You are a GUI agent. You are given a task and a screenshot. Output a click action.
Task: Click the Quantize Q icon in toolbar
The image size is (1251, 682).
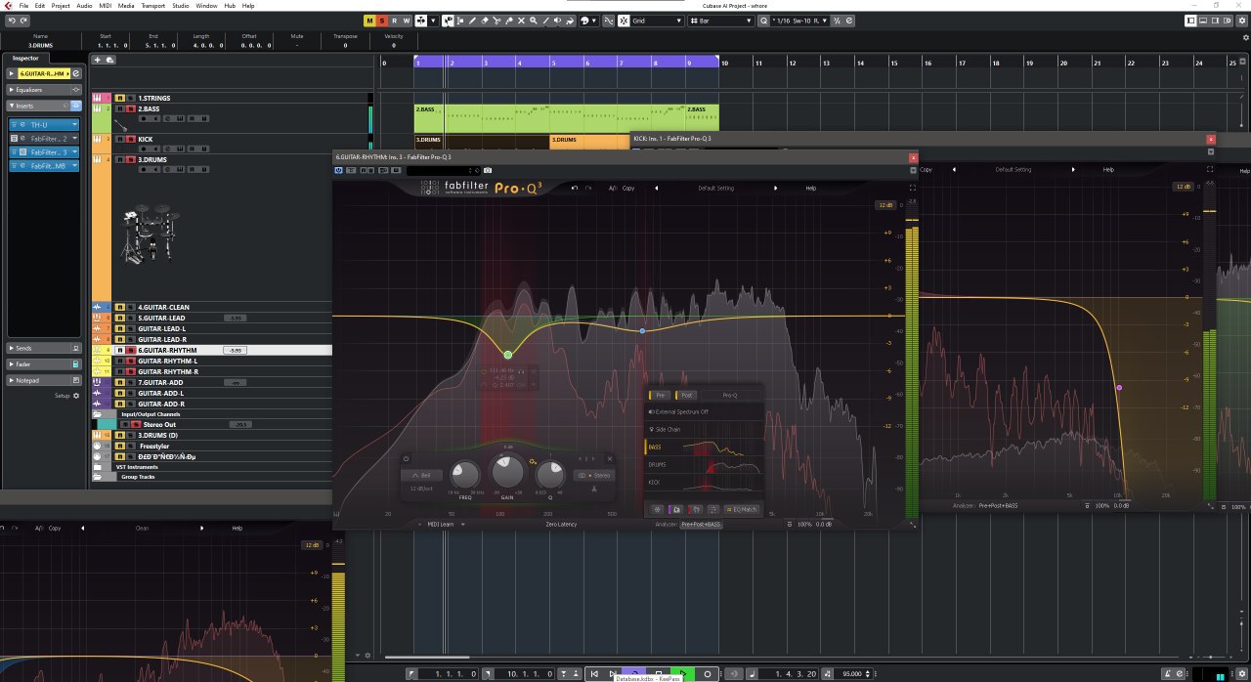click(763, 21)
